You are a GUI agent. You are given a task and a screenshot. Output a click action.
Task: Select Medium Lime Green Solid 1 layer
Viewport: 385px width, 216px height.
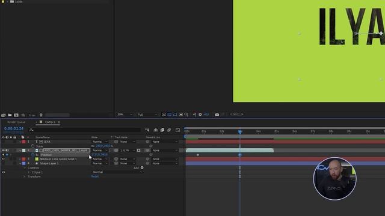click(58, 159)
